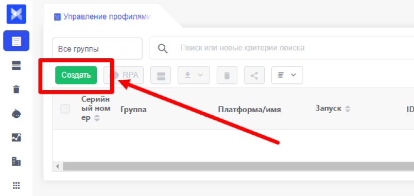Click the horizontal scrollbar track
The image size is (414, 196).
click(x=238, y=167)
